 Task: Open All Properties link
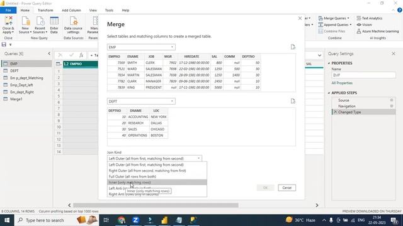point(342,83)
